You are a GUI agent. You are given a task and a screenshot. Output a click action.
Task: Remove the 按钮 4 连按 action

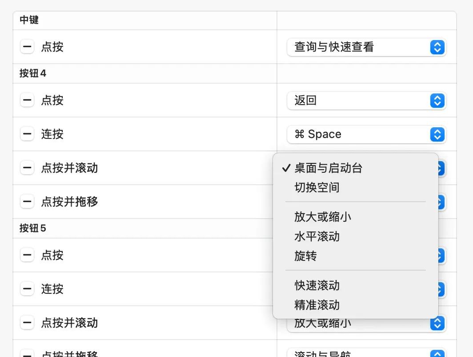pos(27,134)
